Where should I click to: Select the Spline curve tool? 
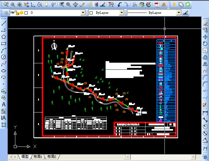(4, 64)
